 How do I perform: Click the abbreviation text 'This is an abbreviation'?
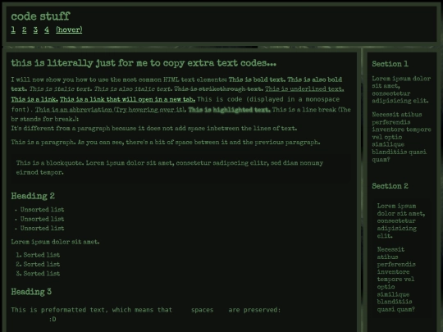pyautogui.click(x=110, y=110)
